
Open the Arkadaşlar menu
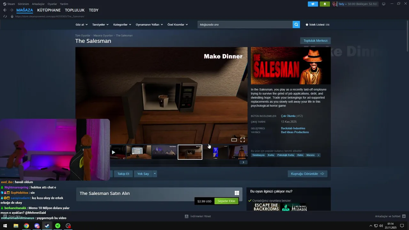38,4
